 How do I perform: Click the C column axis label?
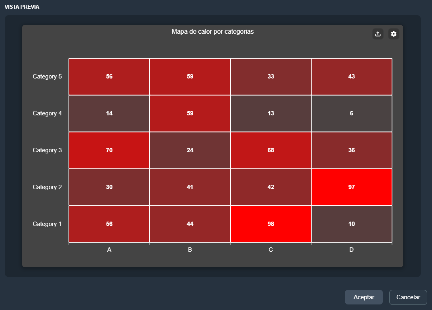(270, 250)
